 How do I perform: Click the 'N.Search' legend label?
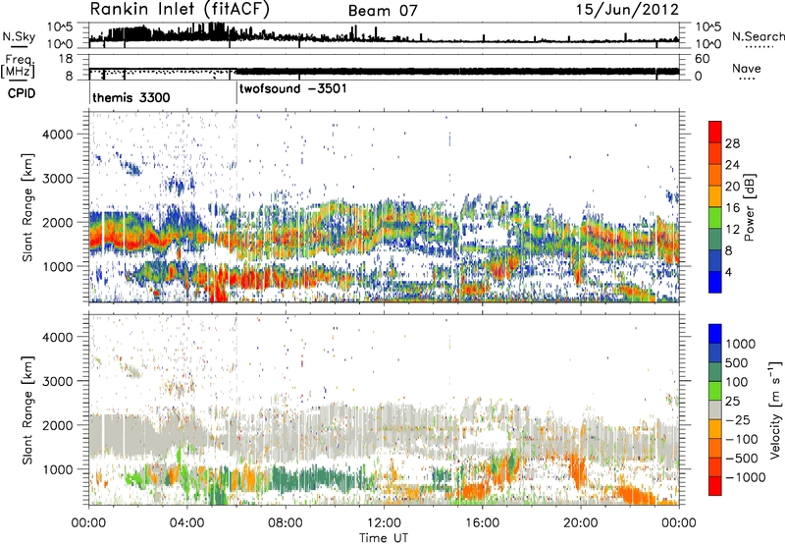pos(758,36)
